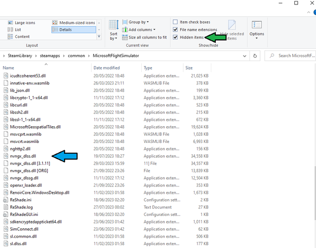Click the Hide selected items button

click(232, 30)
